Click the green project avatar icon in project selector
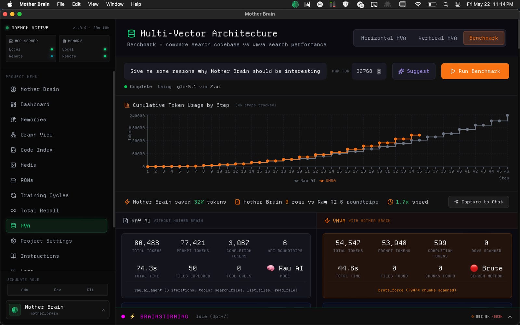 click(x=15, y=310)
